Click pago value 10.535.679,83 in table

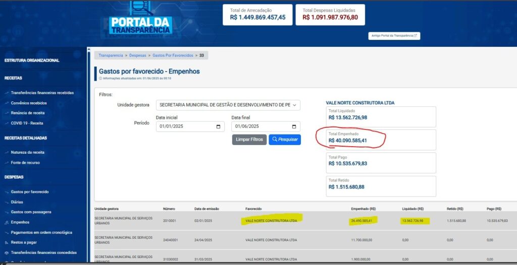497,221
